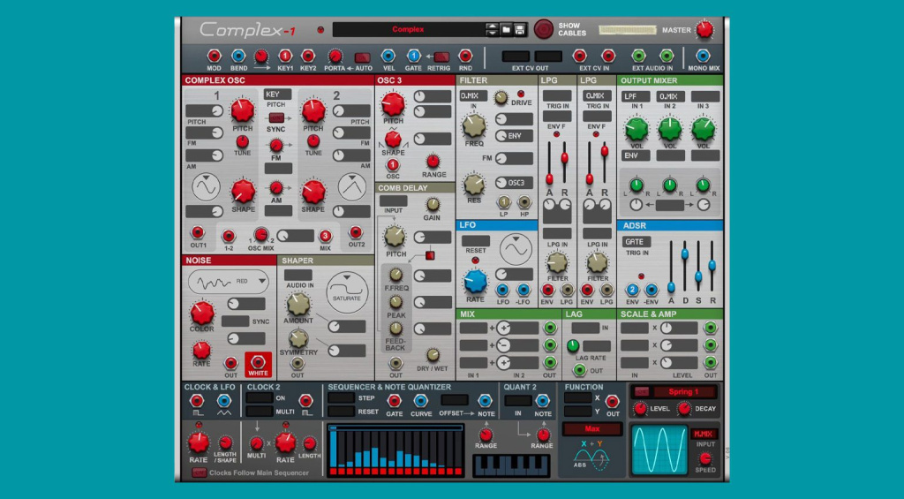The height and width of the screenshot is (499, 904).
Task: Click the filter LP output jack
Action: [504, 202]
